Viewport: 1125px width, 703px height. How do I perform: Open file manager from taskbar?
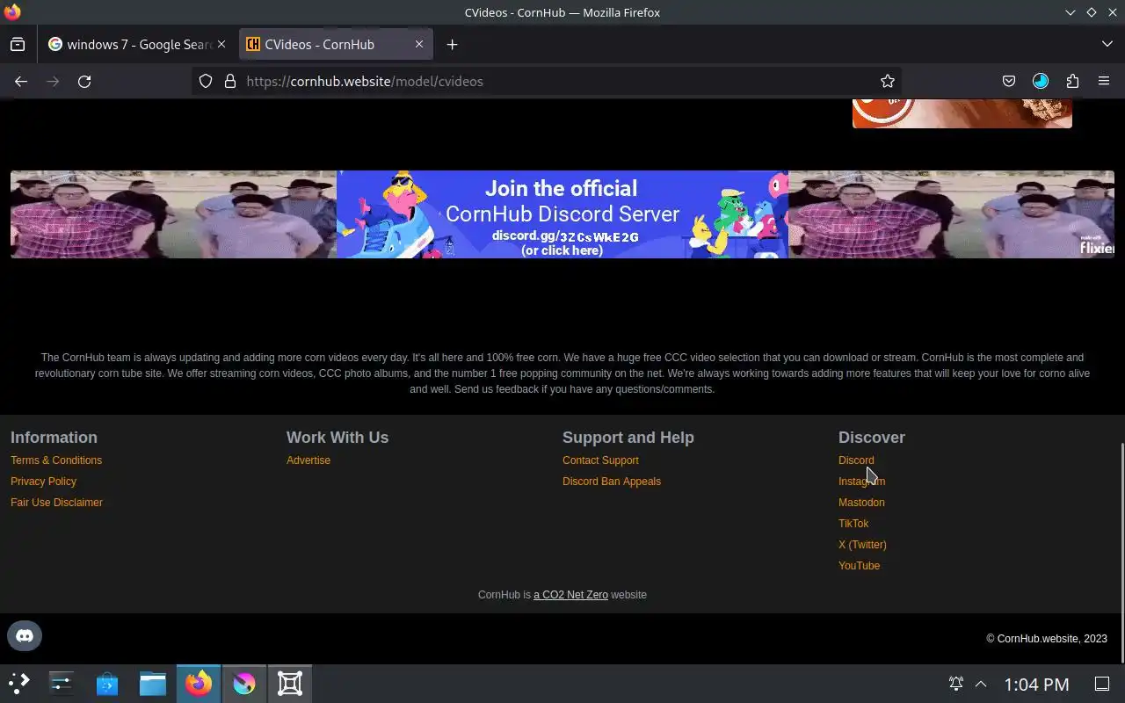(x=153, y=683)
